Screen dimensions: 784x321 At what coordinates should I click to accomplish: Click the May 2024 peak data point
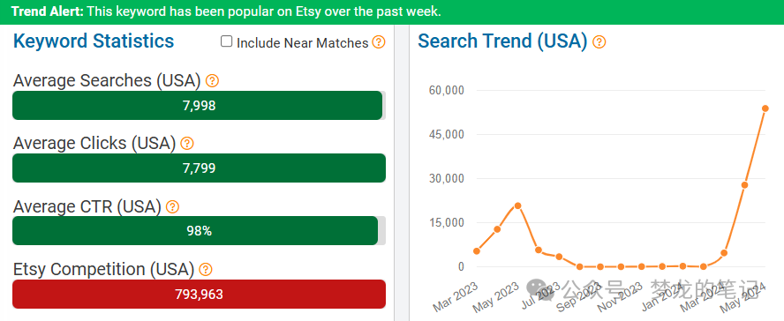765,108
